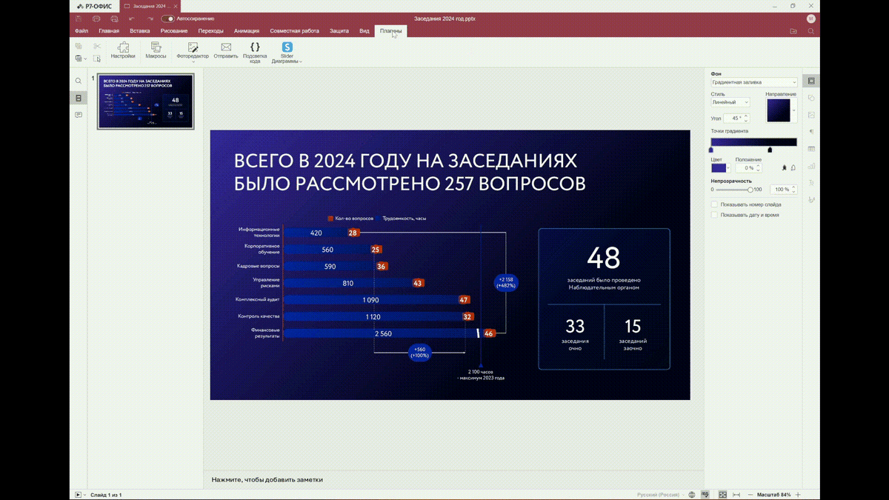
Task: Open chart settings in right sidebar
Action: coord(811,166)
